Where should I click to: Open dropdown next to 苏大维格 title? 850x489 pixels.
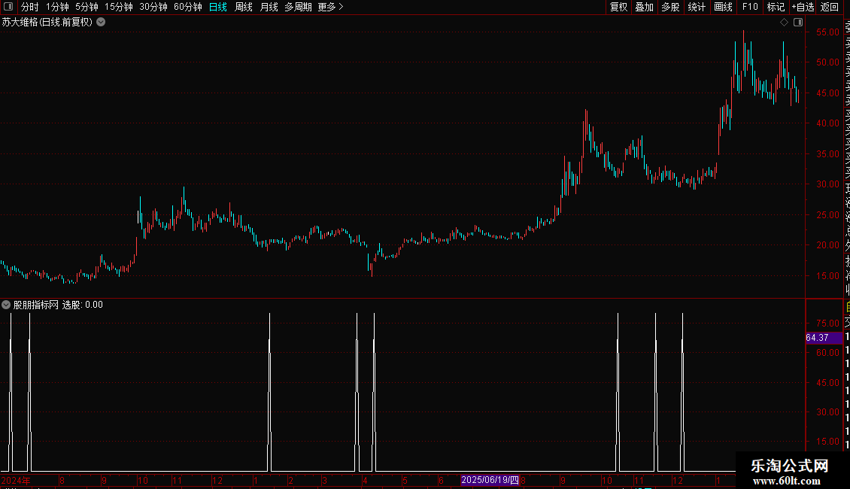(101, 23)
